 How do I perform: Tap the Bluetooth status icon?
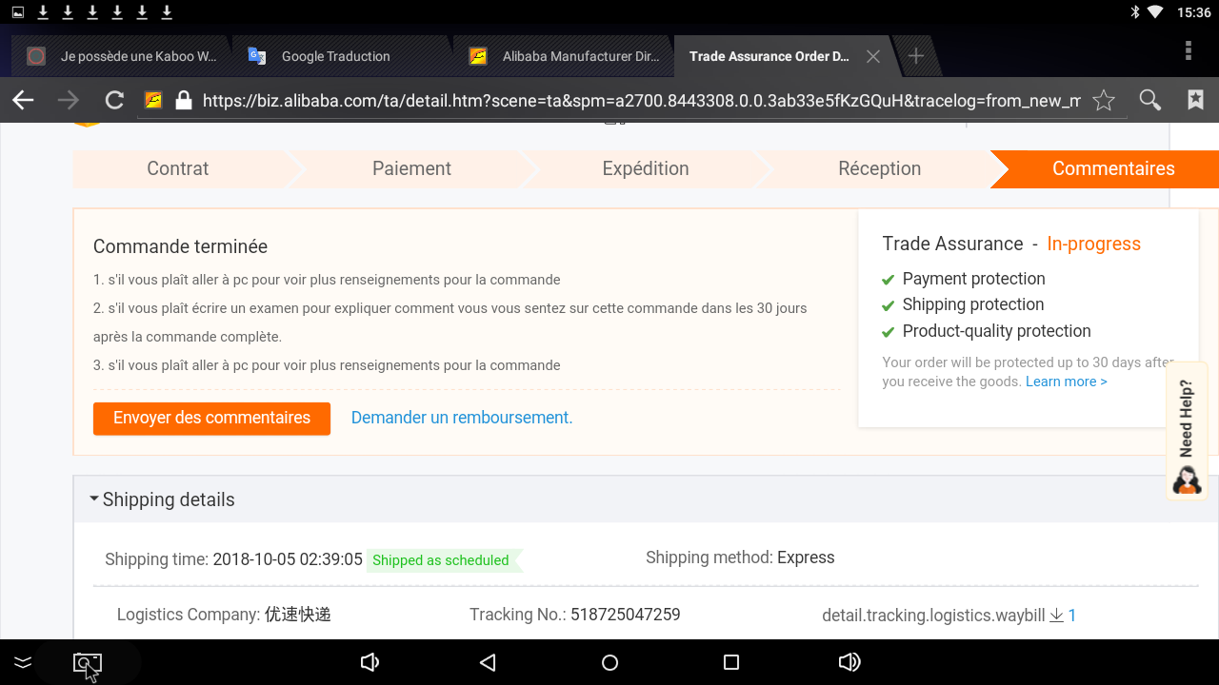pyautogui.click(x=1134, y=12)
